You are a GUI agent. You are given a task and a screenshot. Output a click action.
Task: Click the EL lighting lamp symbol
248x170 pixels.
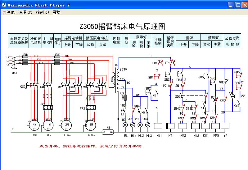point(126,125)
